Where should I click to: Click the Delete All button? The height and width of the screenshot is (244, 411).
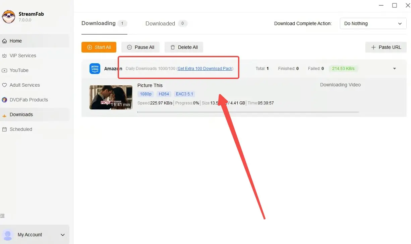pyautogui.click(x=184, y=47)
